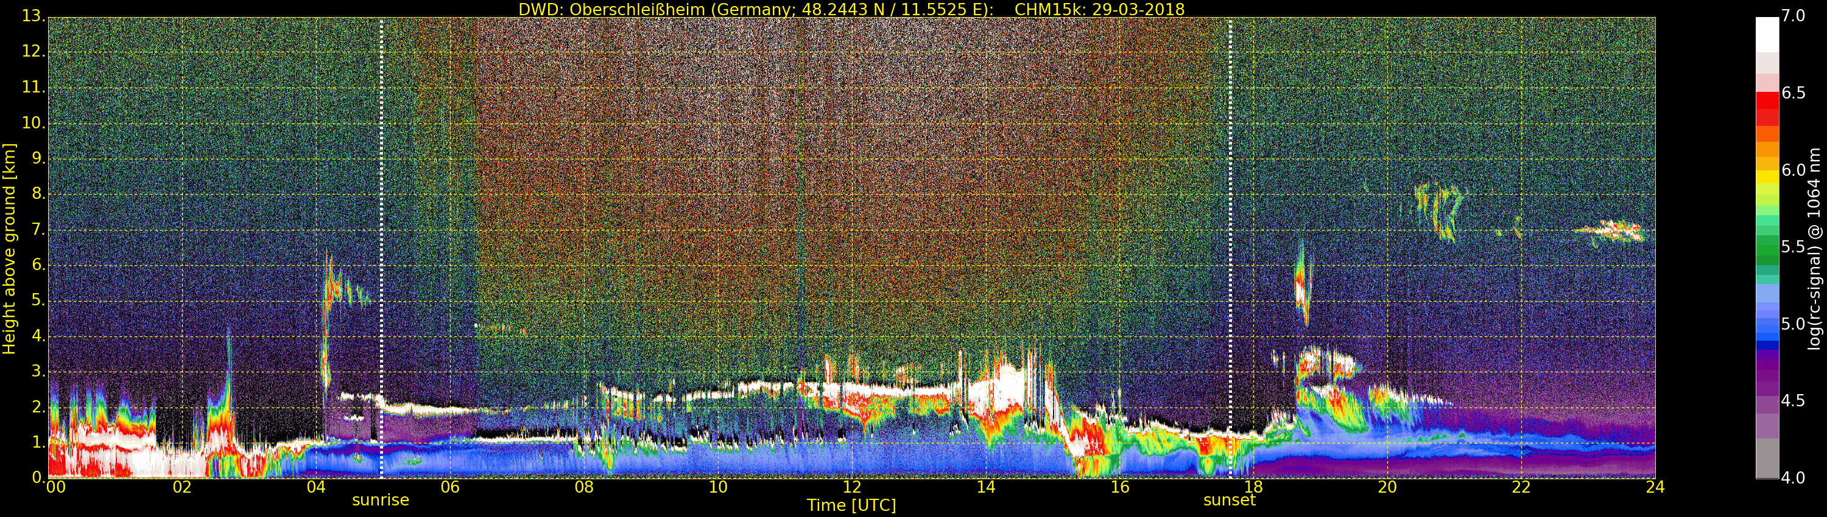Click the colorbar '5.0' value label

point(1793,324)
